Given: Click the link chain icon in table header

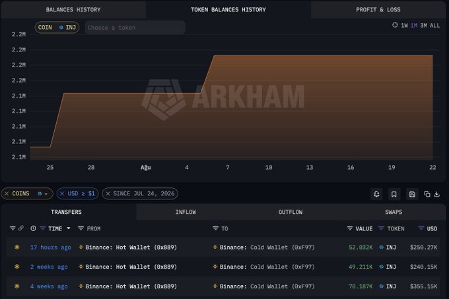Looking at the screenshot, I should 21,228.
